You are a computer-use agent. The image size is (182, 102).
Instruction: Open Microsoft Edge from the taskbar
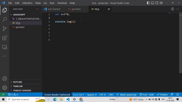pyautogui.click(x=55, y=99)
